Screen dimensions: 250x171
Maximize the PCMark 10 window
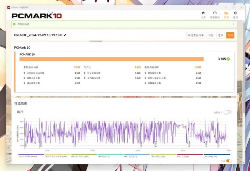[x=233, y=8]
